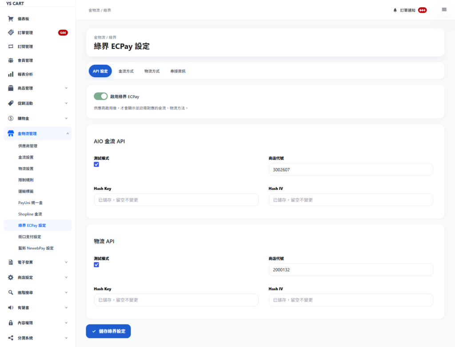The width and height of the screenshot is (455, 347).
Task: Click the 金物流管理 store icon
Action: coord(11,134)
